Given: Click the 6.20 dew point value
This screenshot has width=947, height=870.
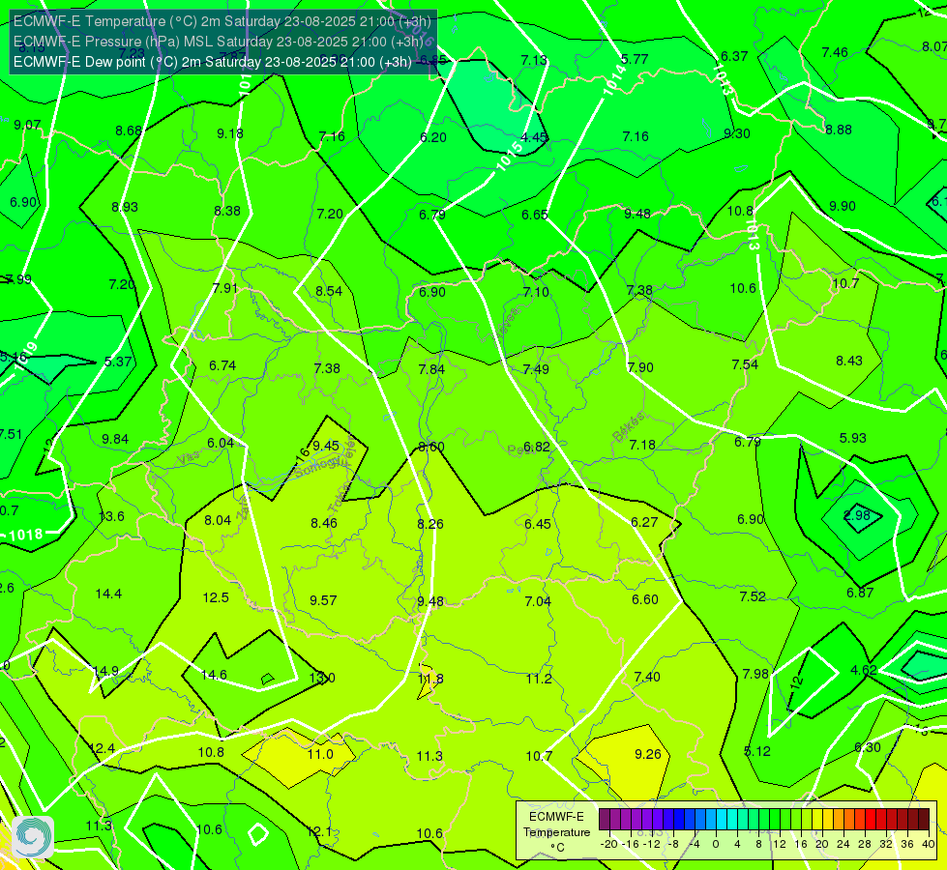Looking at the screenshot, I should tap(433, 137).
